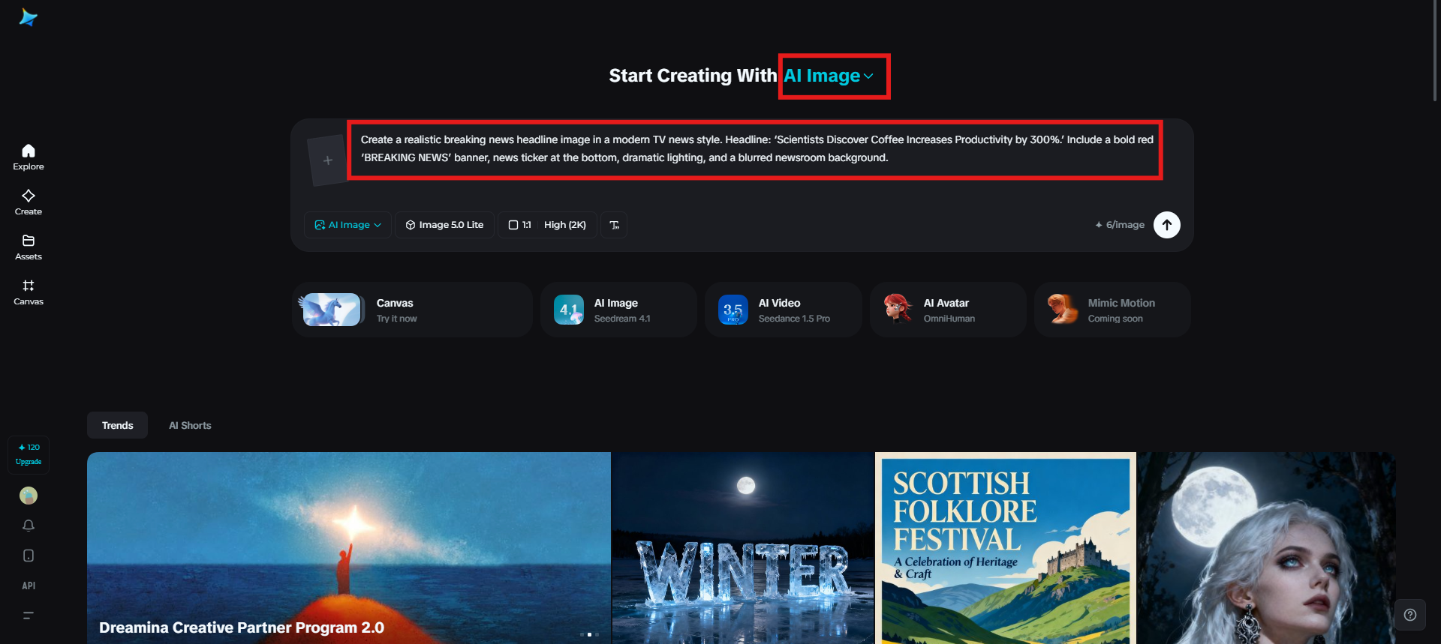
Task: Click the Mimic Motion Coming soon card
Action: pyautogui.click(x=1112, y=310)
